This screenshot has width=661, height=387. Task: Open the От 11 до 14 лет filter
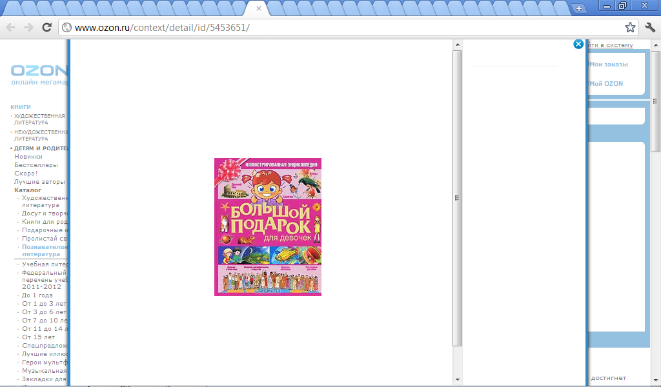[x=45, y=329]
